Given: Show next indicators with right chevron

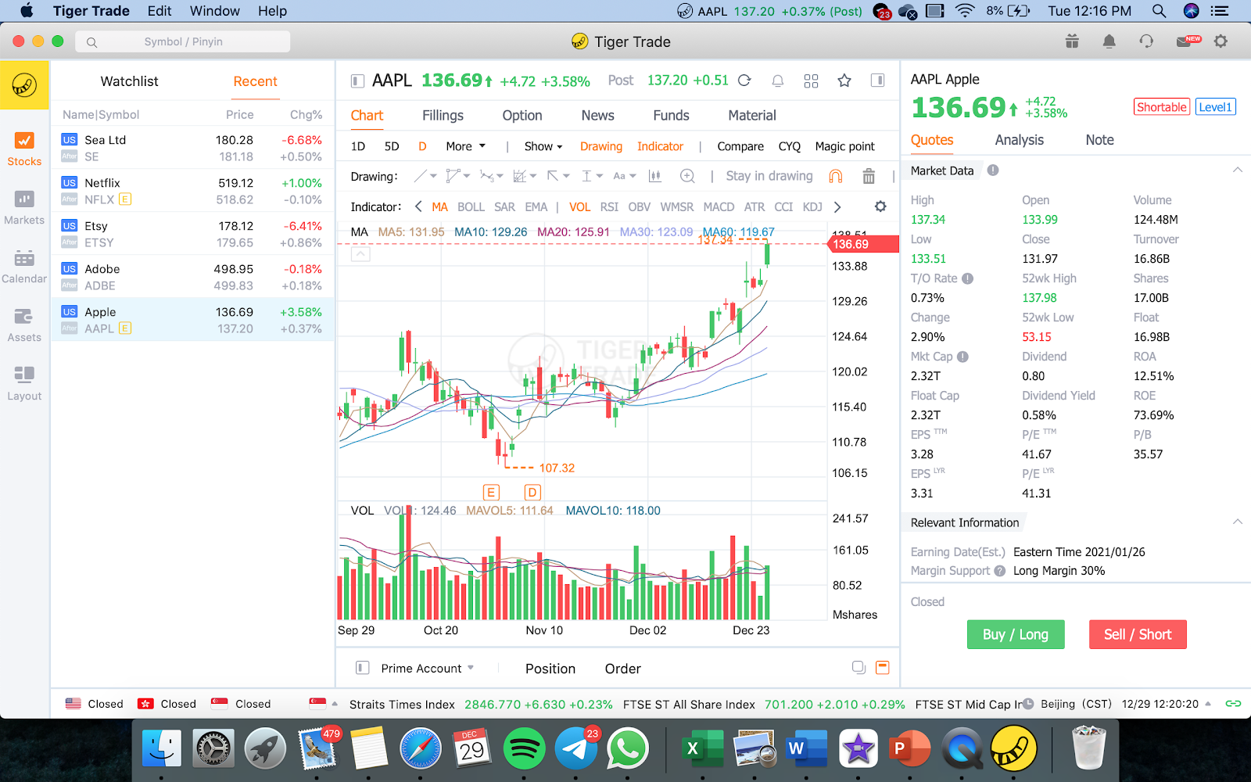Looking at the screenshot, I should pos(837,207).
